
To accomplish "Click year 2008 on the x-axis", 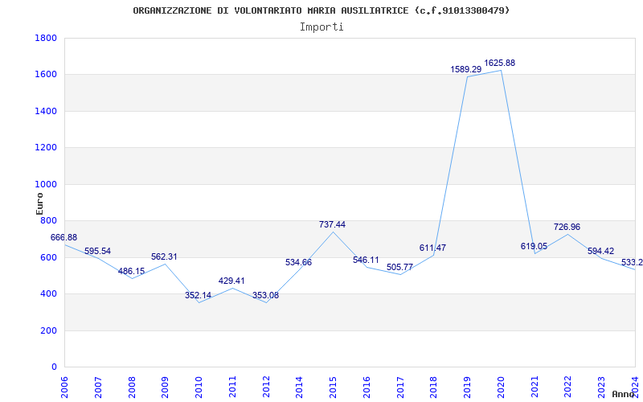I will pos(132,387).
